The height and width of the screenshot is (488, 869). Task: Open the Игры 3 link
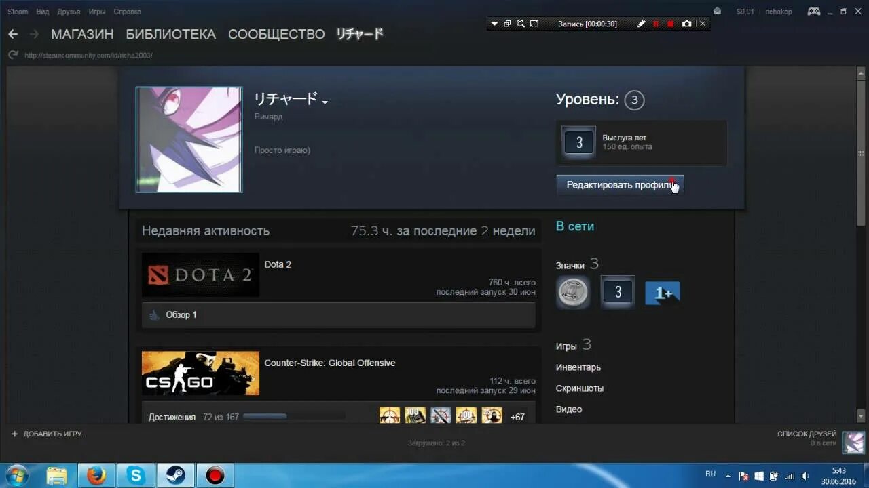[x=573, y=345]
